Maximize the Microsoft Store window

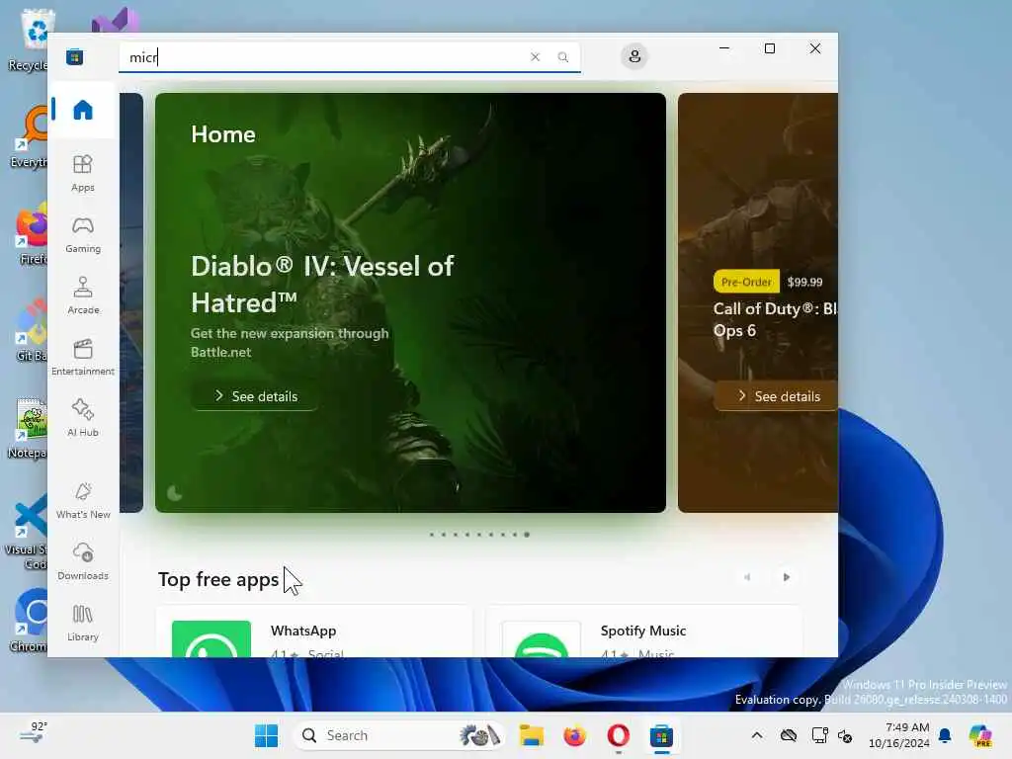769,49
